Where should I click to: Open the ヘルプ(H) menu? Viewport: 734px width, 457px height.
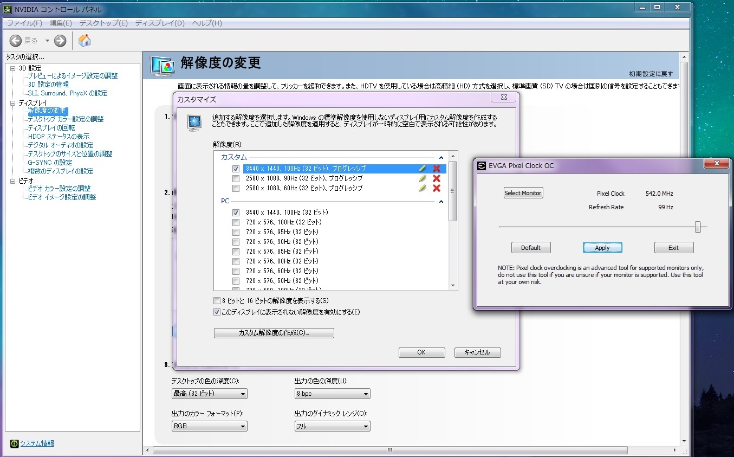coord(207,23)
